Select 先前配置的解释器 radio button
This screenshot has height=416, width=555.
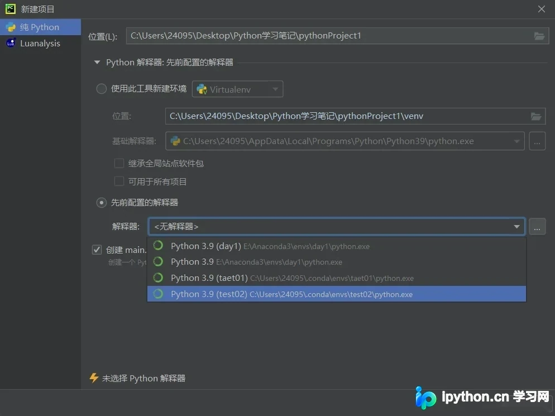click(x=102, y=203)
